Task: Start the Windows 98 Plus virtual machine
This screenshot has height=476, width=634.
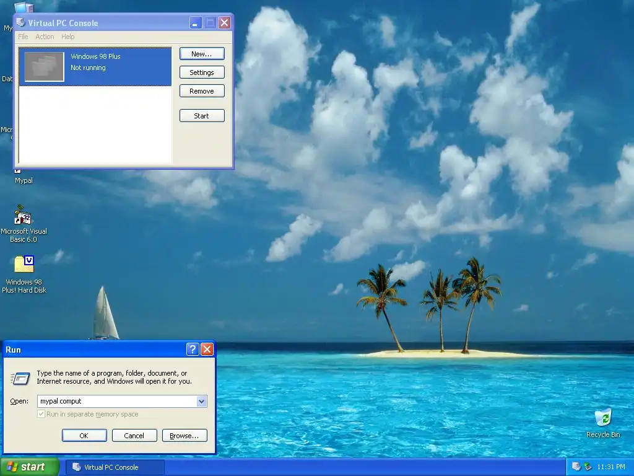Action: click(x=202, y=116)
